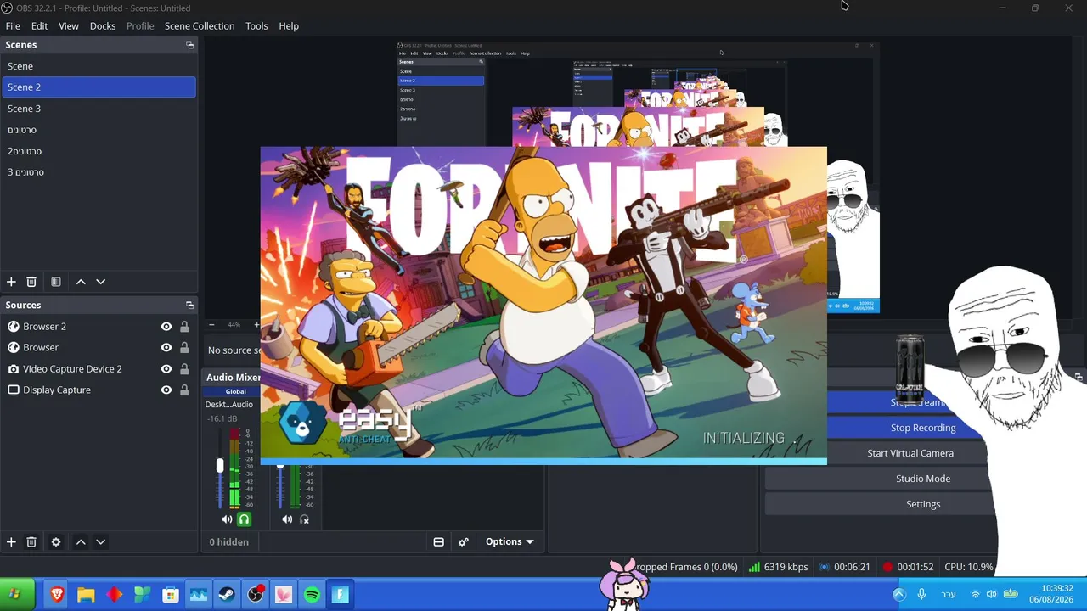
Task: Select the "Browser 2" source row
Action: [x=99, y=327]
